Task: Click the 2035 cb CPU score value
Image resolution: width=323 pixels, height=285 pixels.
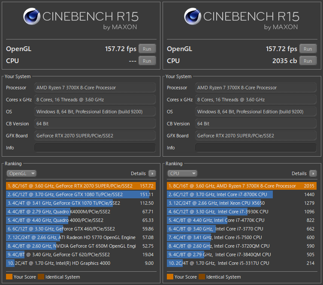Action: (x=285, y=61)
